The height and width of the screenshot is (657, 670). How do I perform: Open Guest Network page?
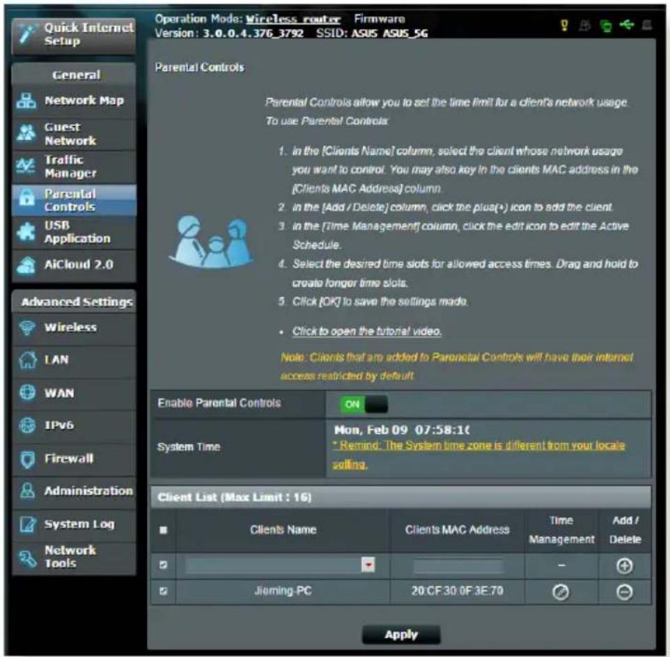(x=74, y=134)
